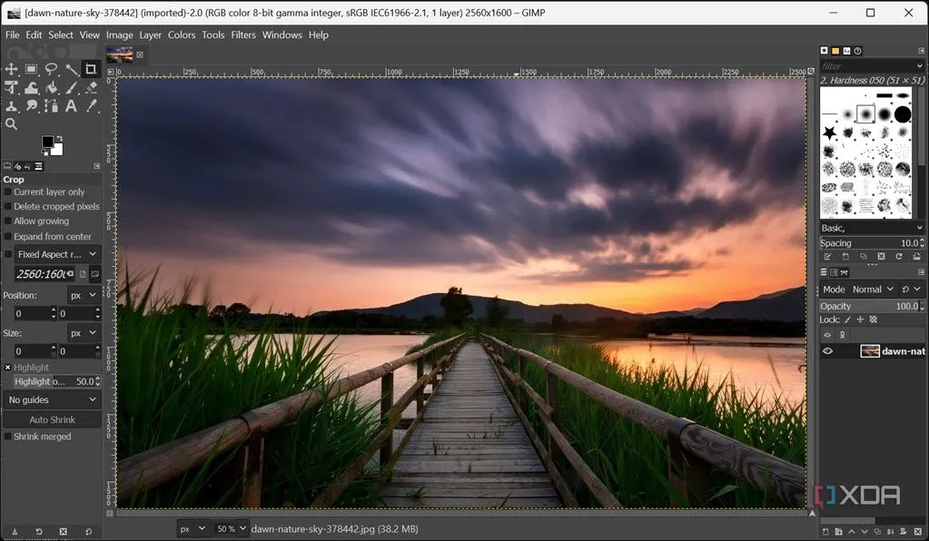This screenshot has width=929, height=541.
Task: Select the Paintbrush tool
Action: [x=71, y=88]
